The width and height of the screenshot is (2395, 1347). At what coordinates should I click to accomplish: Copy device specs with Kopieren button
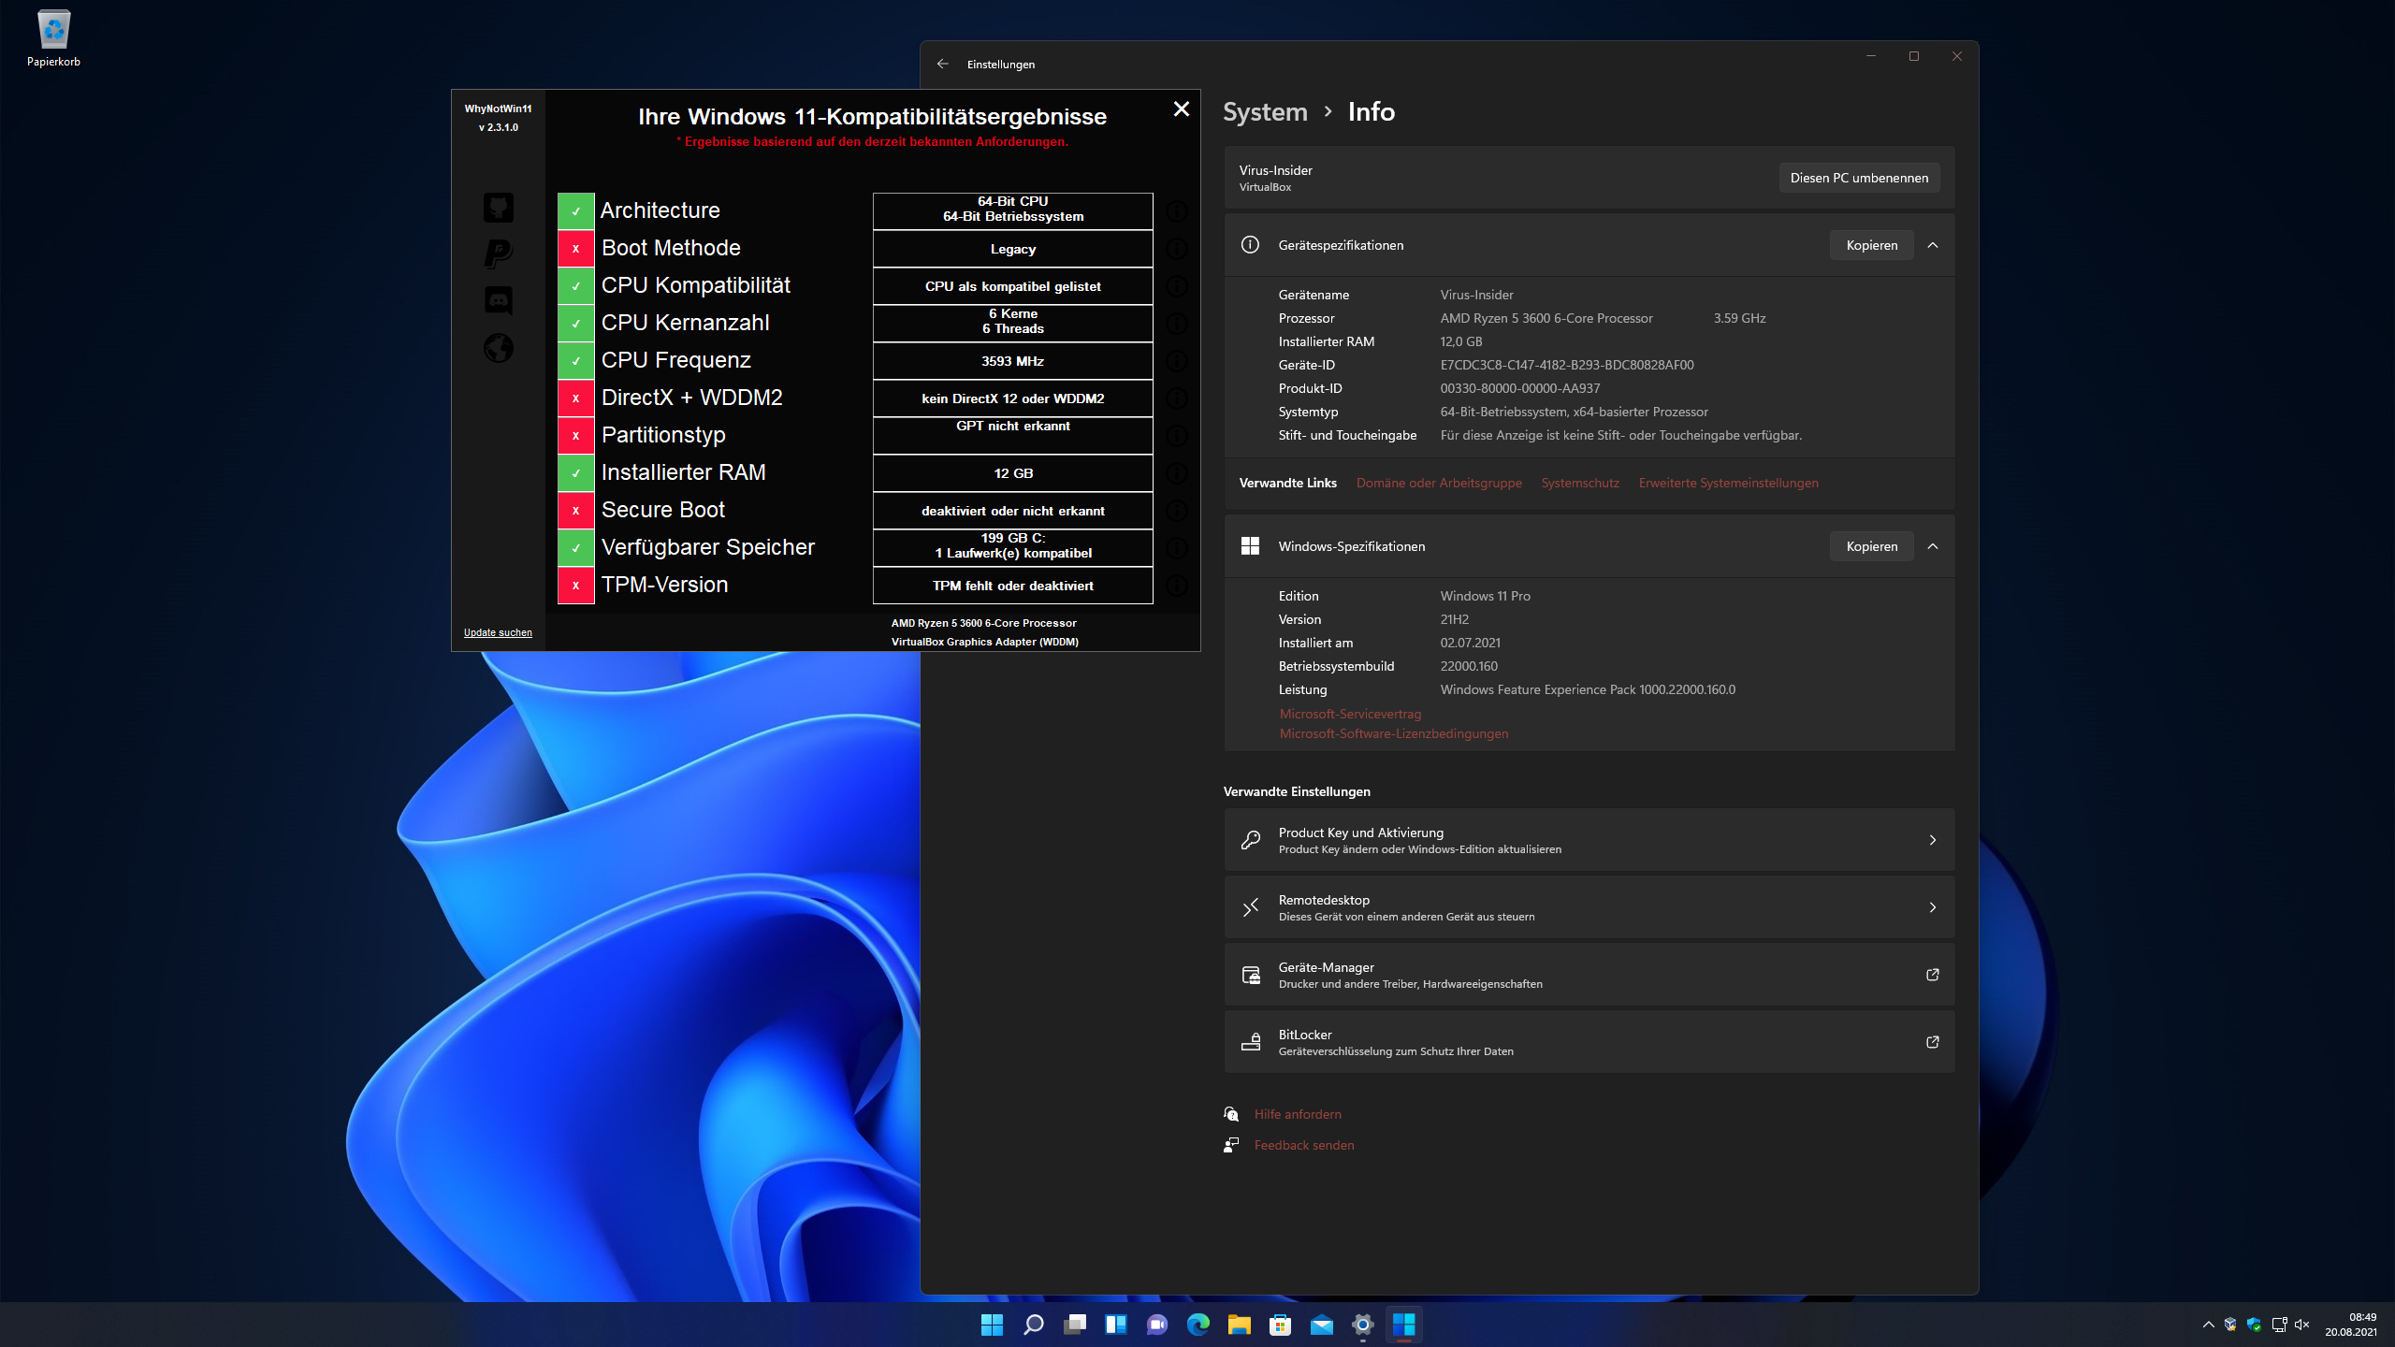1871,245
